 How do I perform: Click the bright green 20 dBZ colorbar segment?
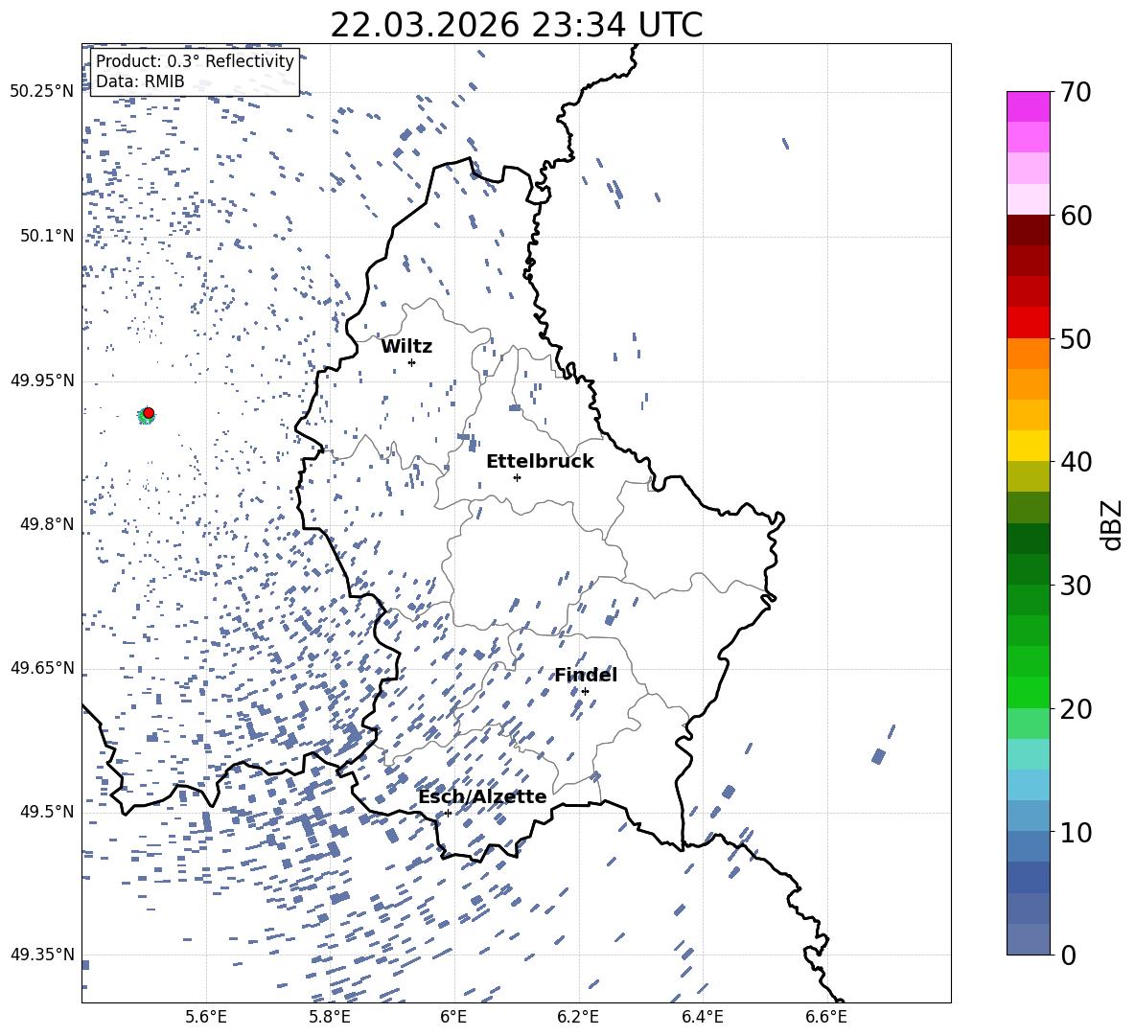tap(1028, 693)
